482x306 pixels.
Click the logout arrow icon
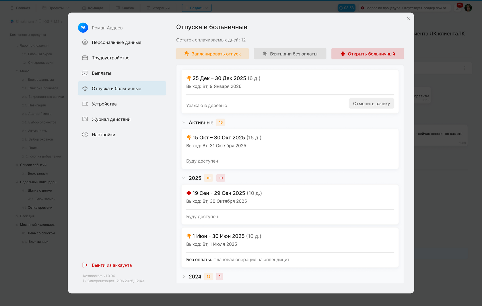pos(85,265)
